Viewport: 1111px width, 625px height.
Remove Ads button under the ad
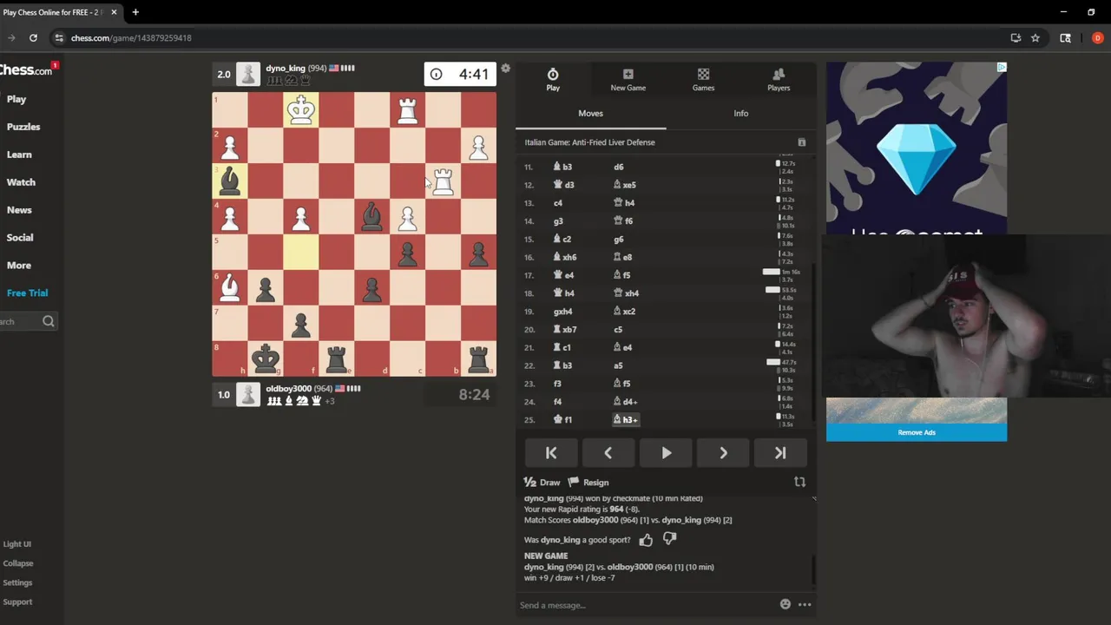click(917, 432)
